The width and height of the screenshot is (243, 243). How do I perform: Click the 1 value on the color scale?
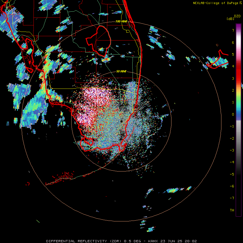[x=233, y=102]
